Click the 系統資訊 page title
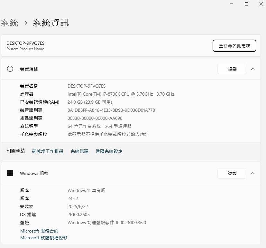Image resolution: width=266 pixels, height=248 pixels. (x=51, y=23)
